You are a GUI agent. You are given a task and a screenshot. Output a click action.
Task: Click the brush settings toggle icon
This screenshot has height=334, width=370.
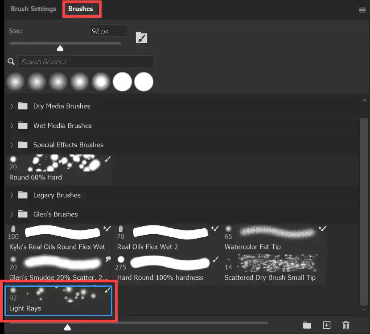[x=141, y=37]
